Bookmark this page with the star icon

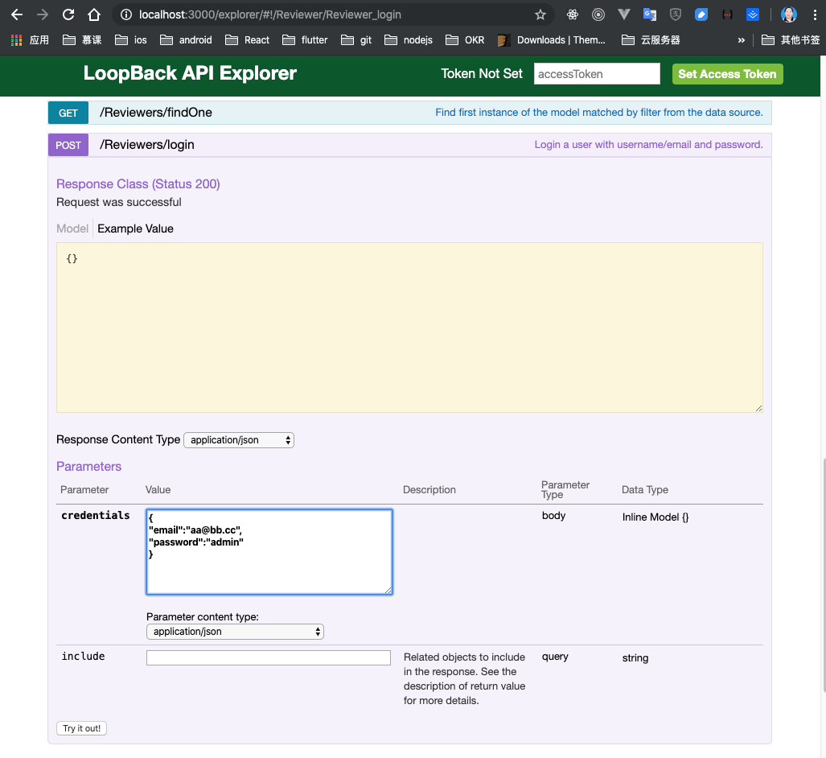tap(540, 14)
